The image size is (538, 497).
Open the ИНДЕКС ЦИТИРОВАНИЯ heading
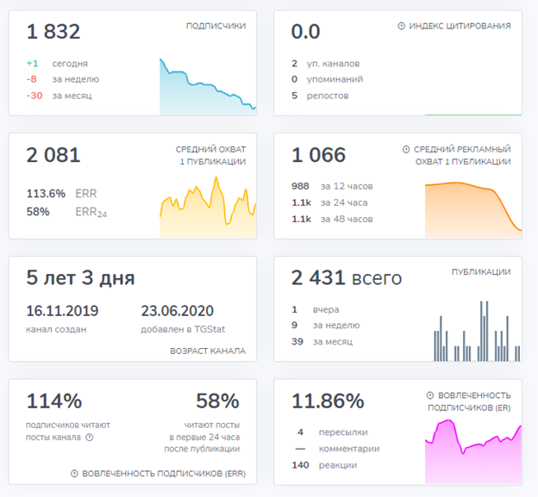(x=460, y=26)
